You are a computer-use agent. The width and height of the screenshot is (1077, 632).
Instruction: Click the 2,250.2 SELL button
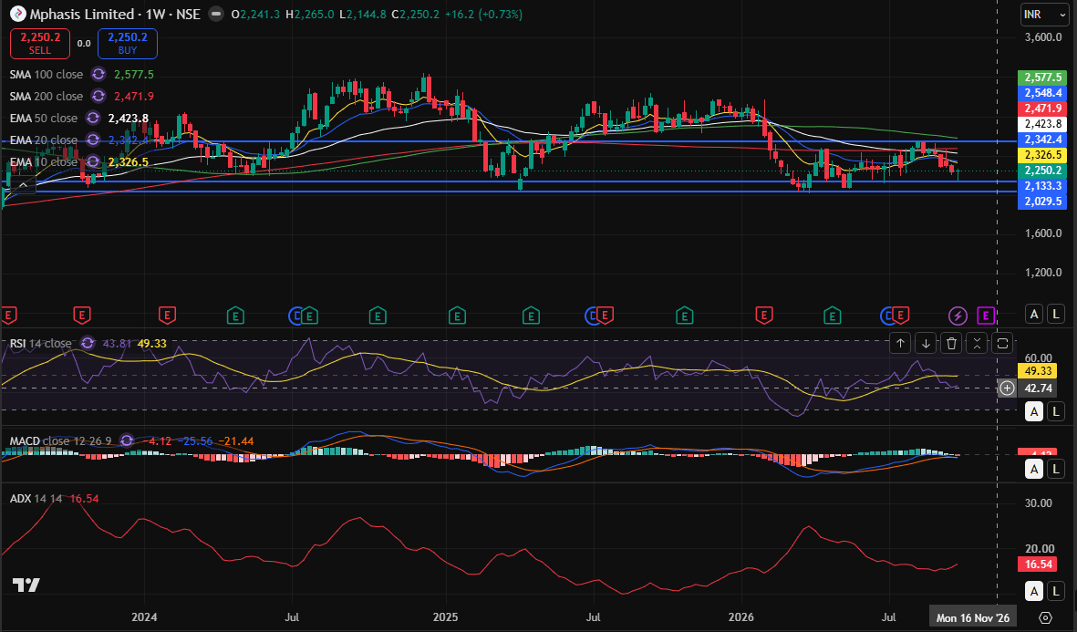[x=40, y=43]
